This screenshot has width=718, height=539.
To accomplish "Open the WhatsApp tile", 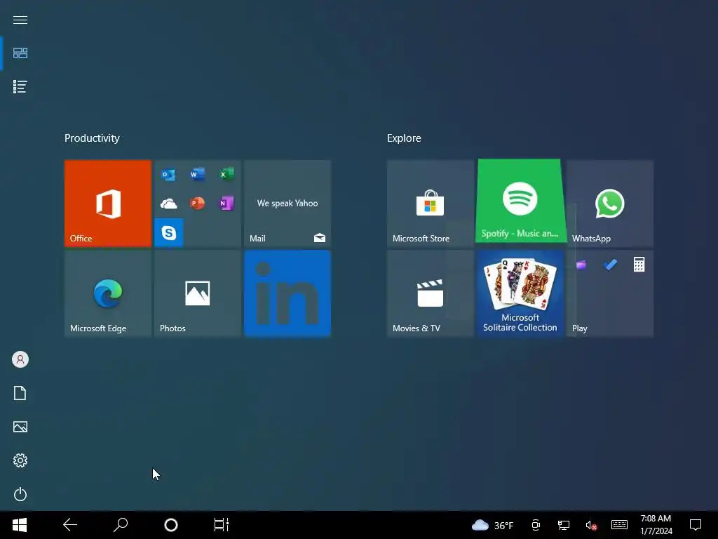I will pyautogui.click(x=609, y=203).
